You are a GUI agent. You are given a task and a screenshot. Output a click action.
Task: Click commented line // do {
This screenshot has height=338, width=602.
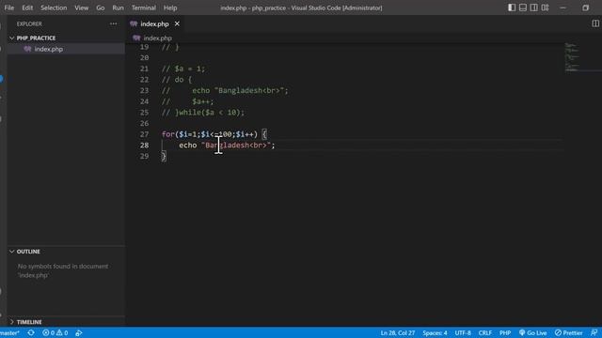tap(177, 80)
